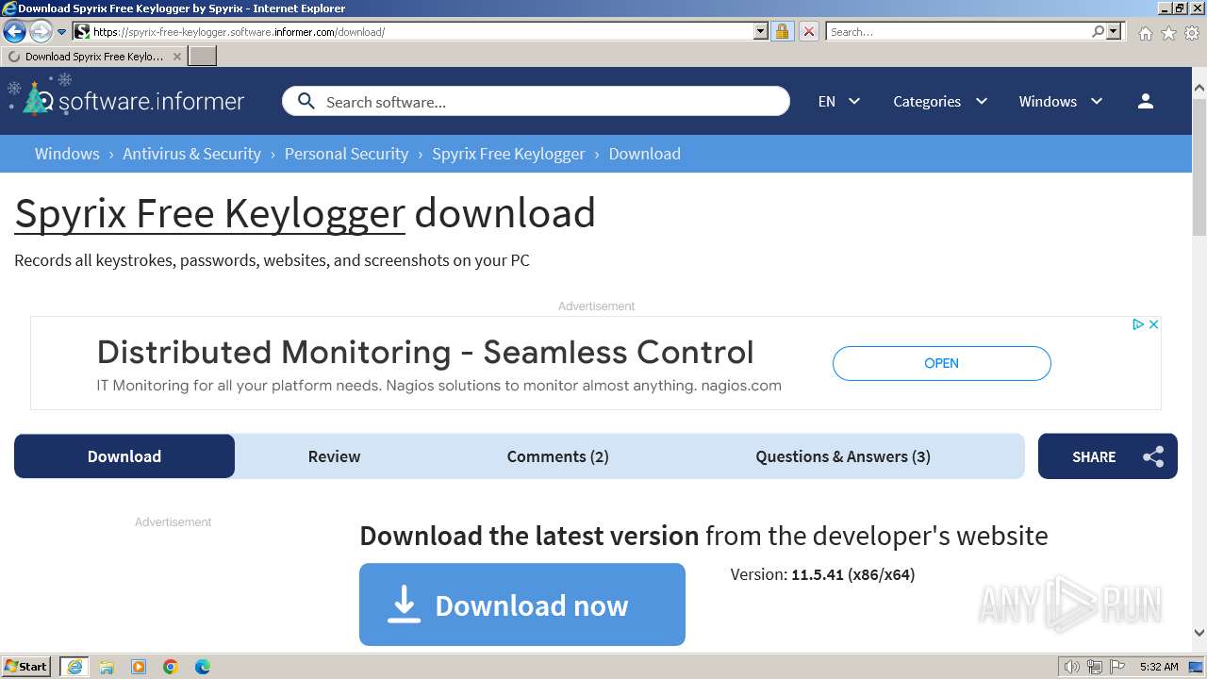1207x679 pixels.
Task: Click the SHARE button
Action: pyautogui.click(x=1108, y=456)
